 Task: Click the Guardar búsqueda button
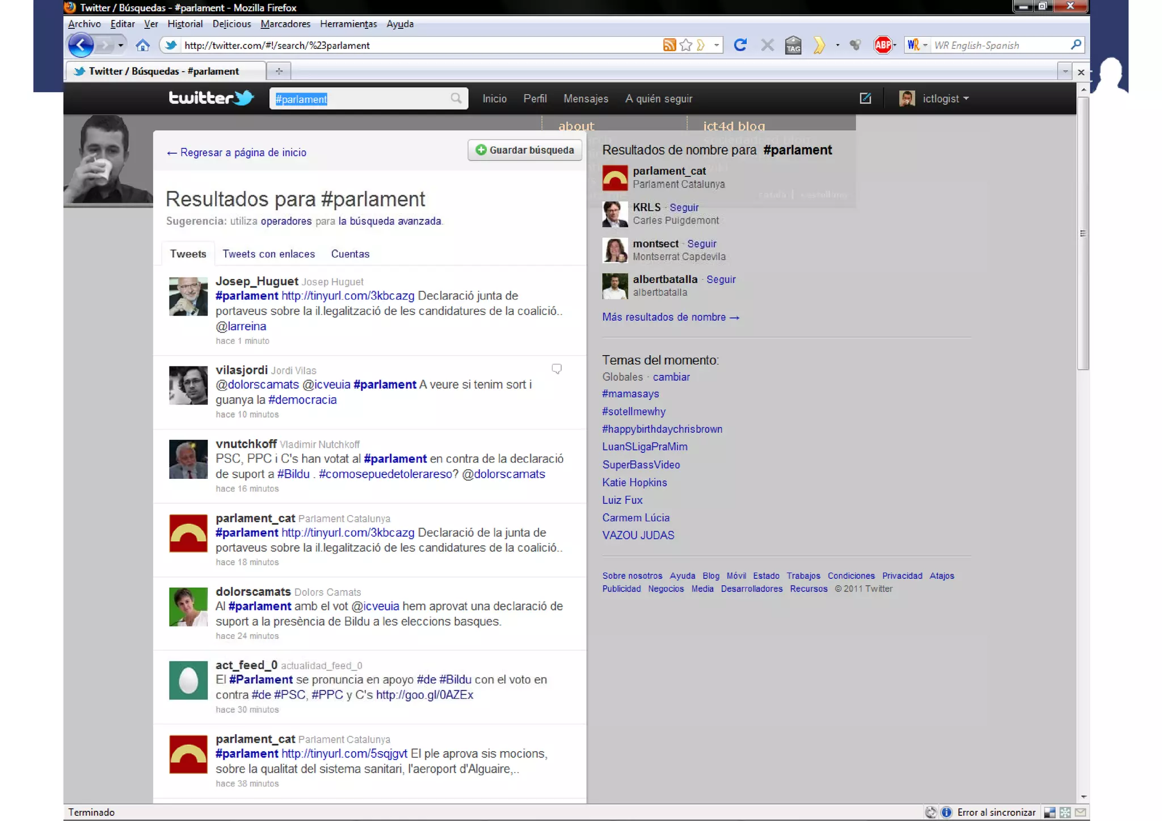525,150
